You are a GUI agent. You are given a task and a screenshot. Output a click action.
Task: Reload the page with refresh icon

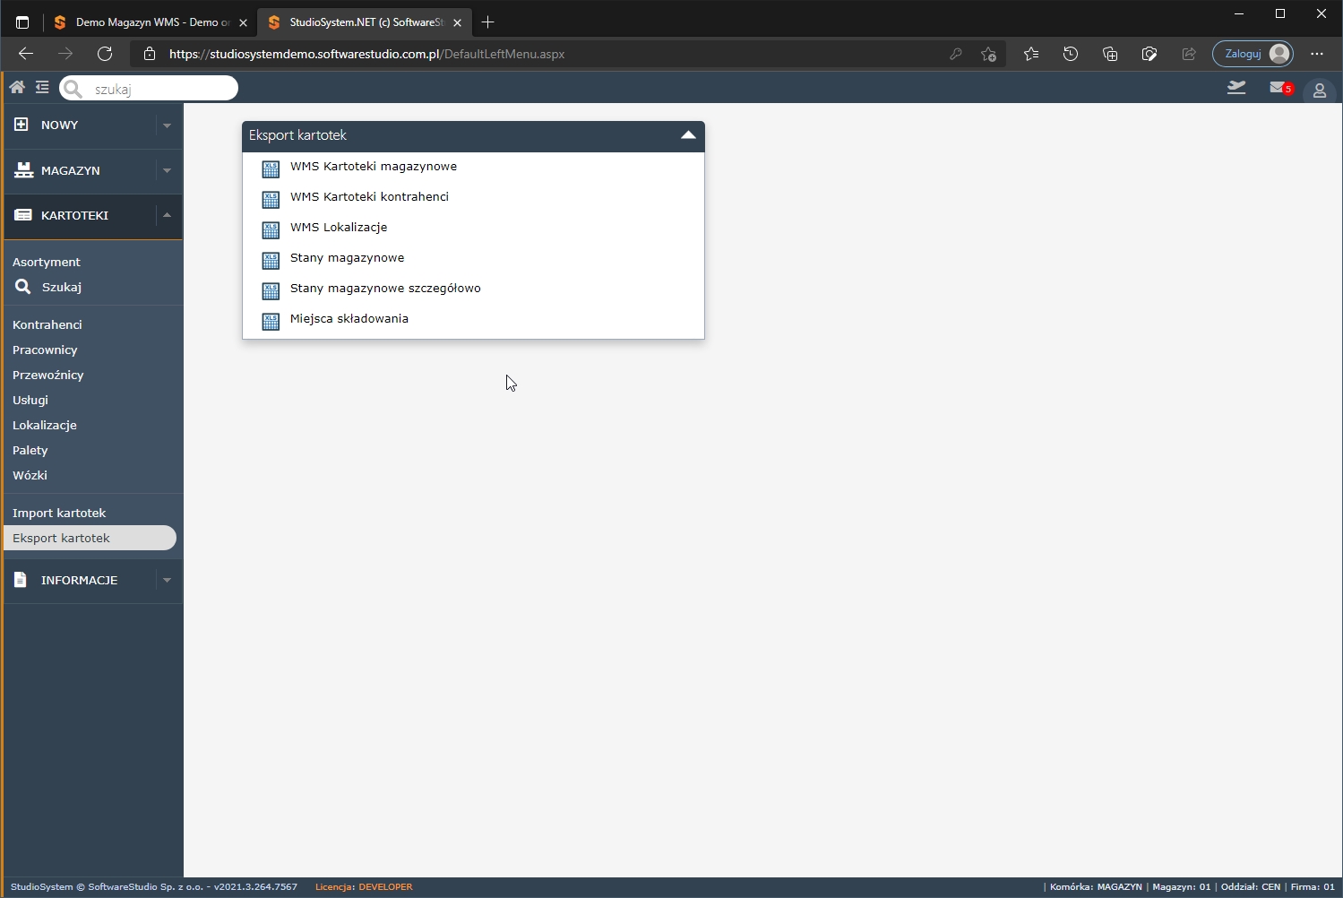pyautogui.click(x=105, y=54)
